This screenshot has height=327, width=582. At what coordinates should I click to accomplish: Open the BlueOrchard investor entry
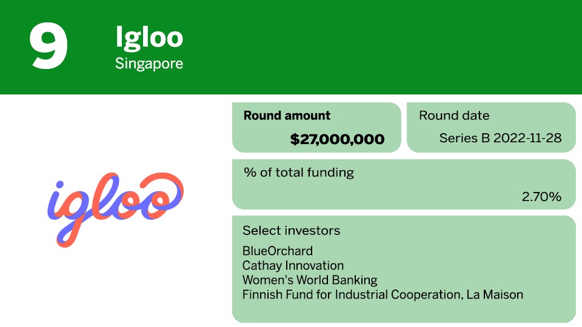pyautogui.click(x=278, y=251)
